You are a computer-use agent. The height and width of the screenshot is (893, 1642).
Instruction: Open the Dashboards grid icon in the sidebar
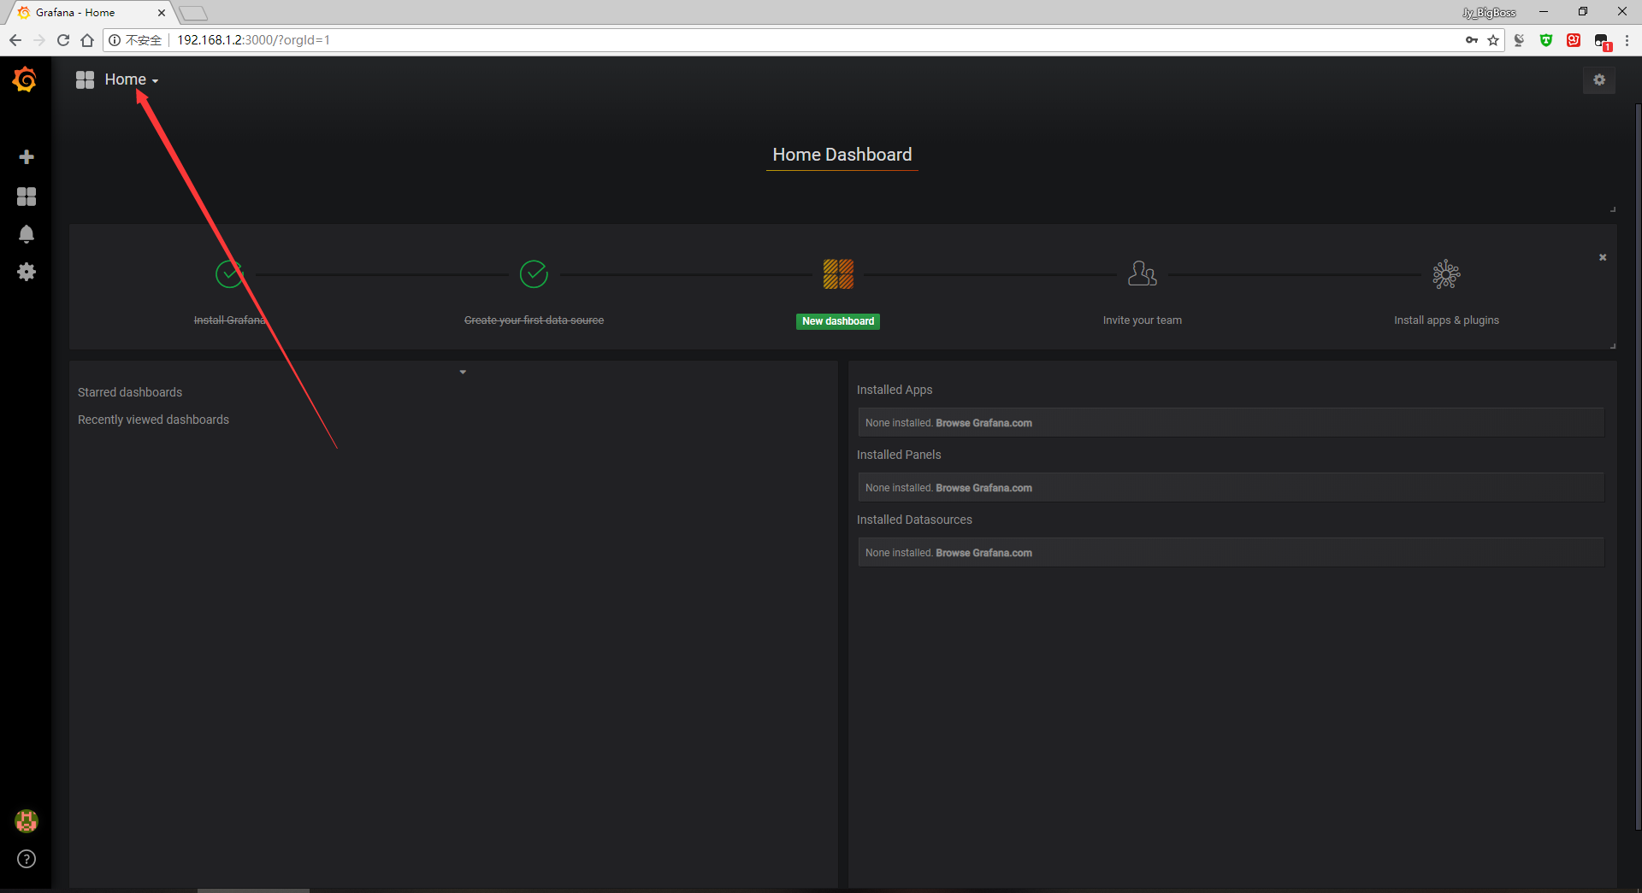point(27,197)
